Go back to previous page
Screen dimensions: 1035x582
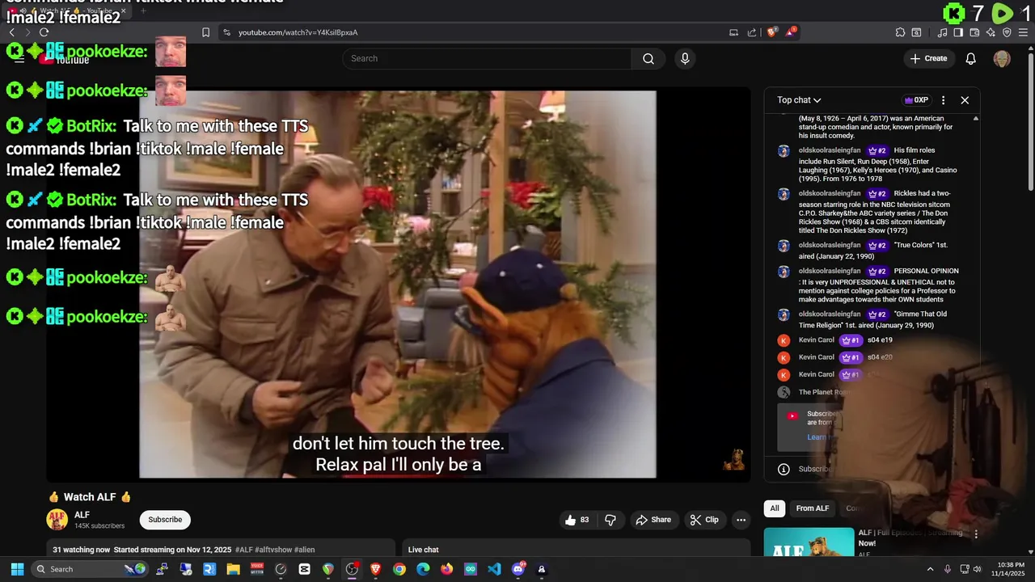coord(11,32)
